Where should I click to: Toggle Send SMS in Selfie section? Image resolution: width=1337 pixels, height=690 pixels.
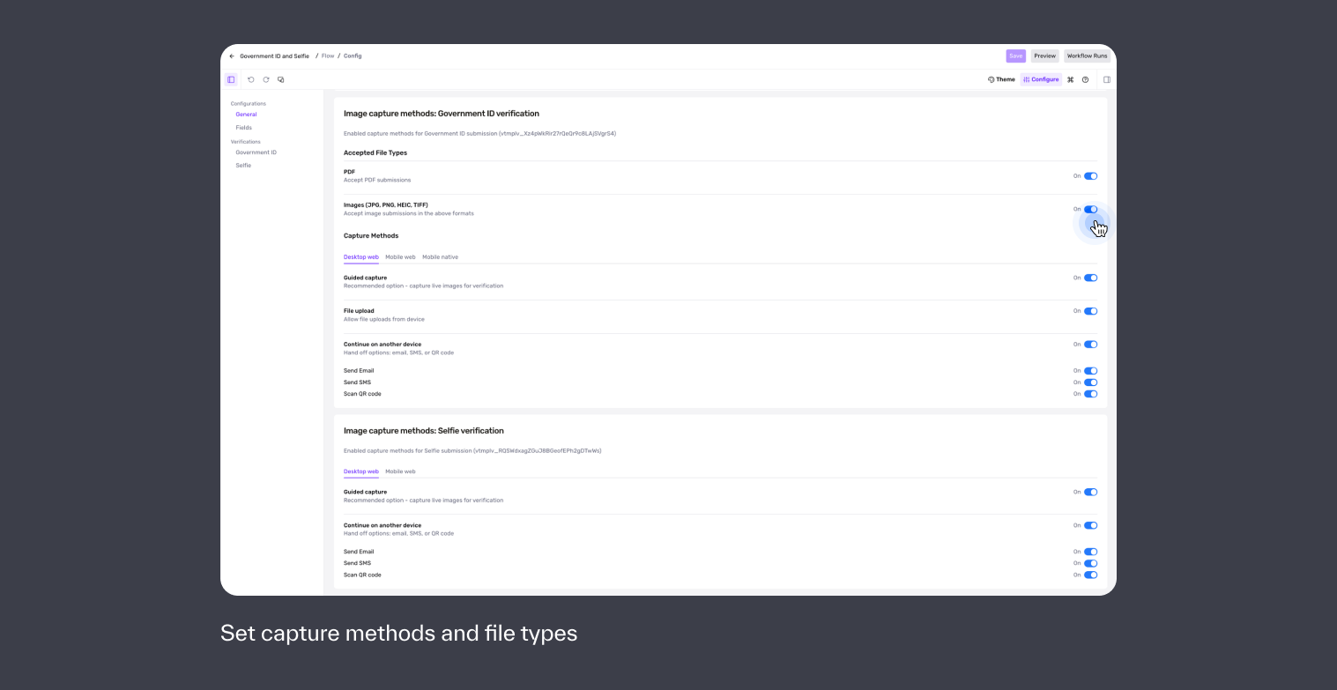pos(1090,563)
